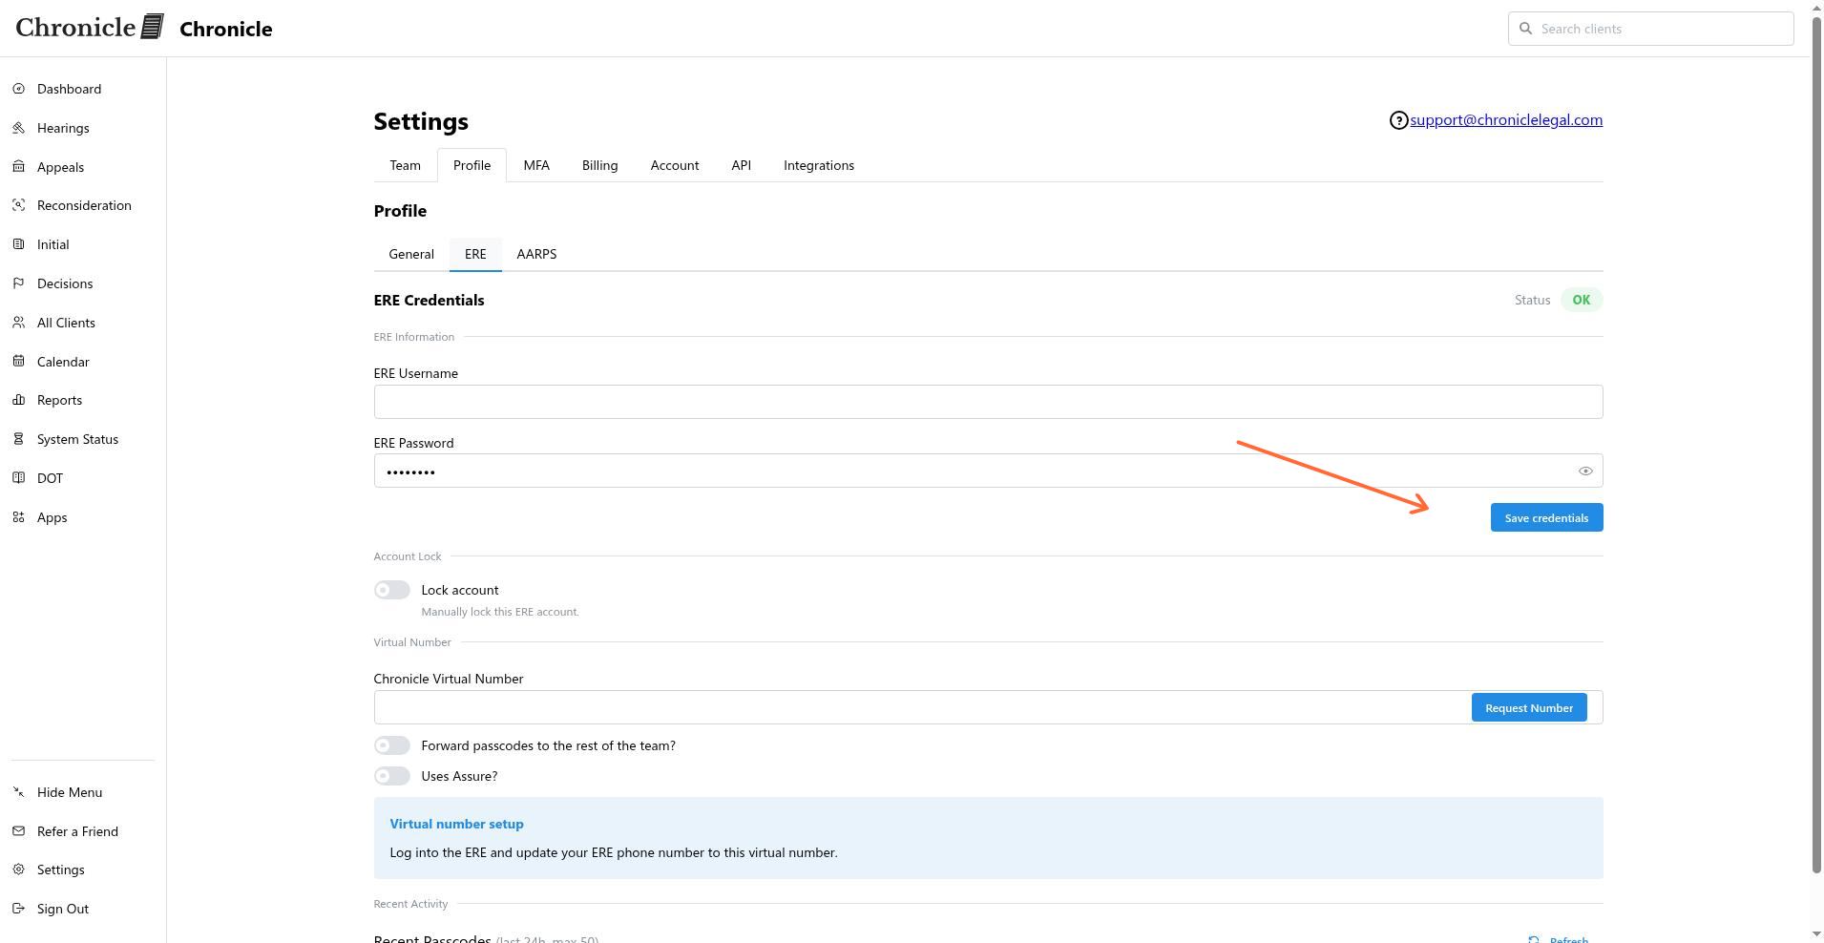Click the OK status badge
1824x943 pixels.
coord(1582,300)
